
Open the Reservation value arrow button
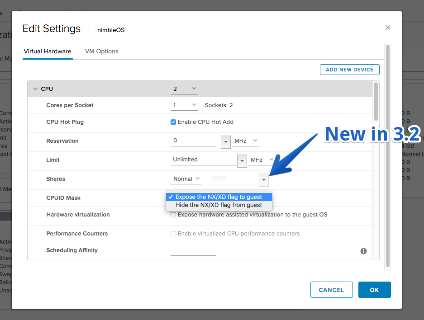click(225, 142)
